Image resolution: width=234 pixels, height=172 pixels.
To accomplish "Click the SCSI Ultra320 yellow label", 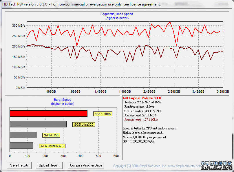I will [84, 125].
